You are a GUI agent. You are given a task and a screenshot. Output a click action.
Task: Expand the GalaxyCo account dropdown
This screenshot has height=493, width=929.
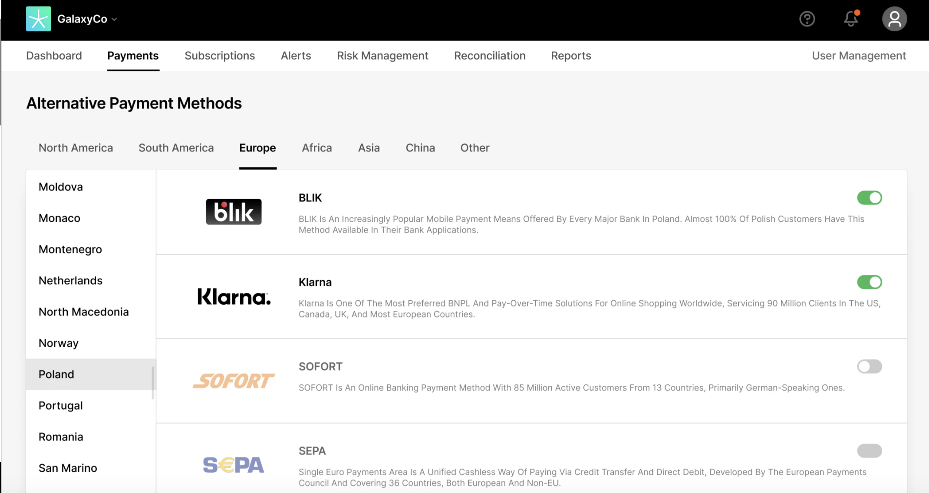click(114, 19)
